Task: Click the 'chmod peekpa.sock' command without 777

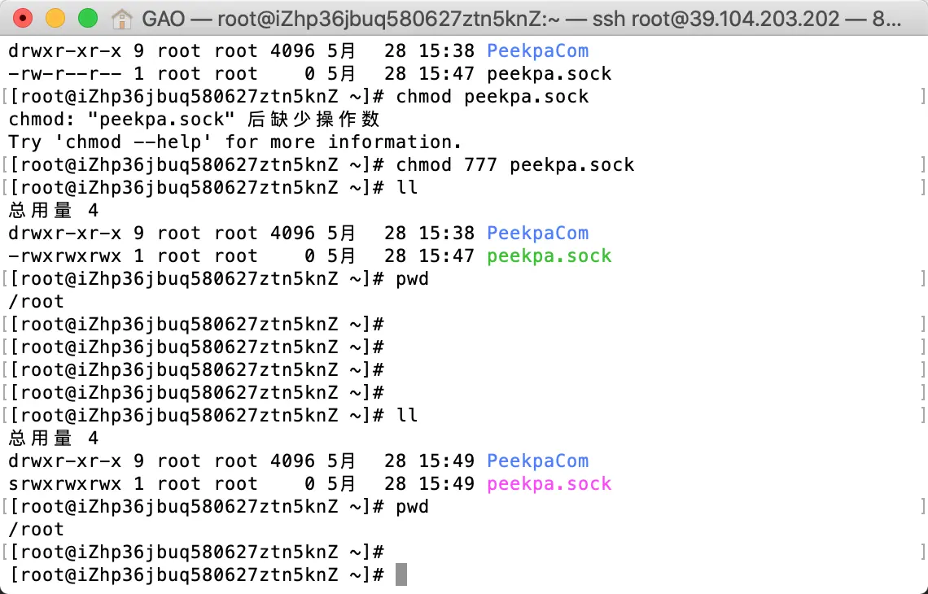Action: (x=492, y=97)
